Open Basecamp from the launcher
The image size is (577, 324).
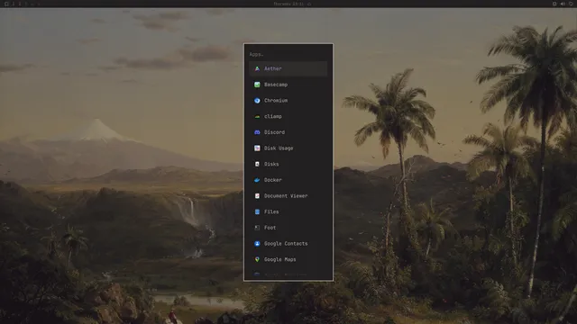(288, 85)
